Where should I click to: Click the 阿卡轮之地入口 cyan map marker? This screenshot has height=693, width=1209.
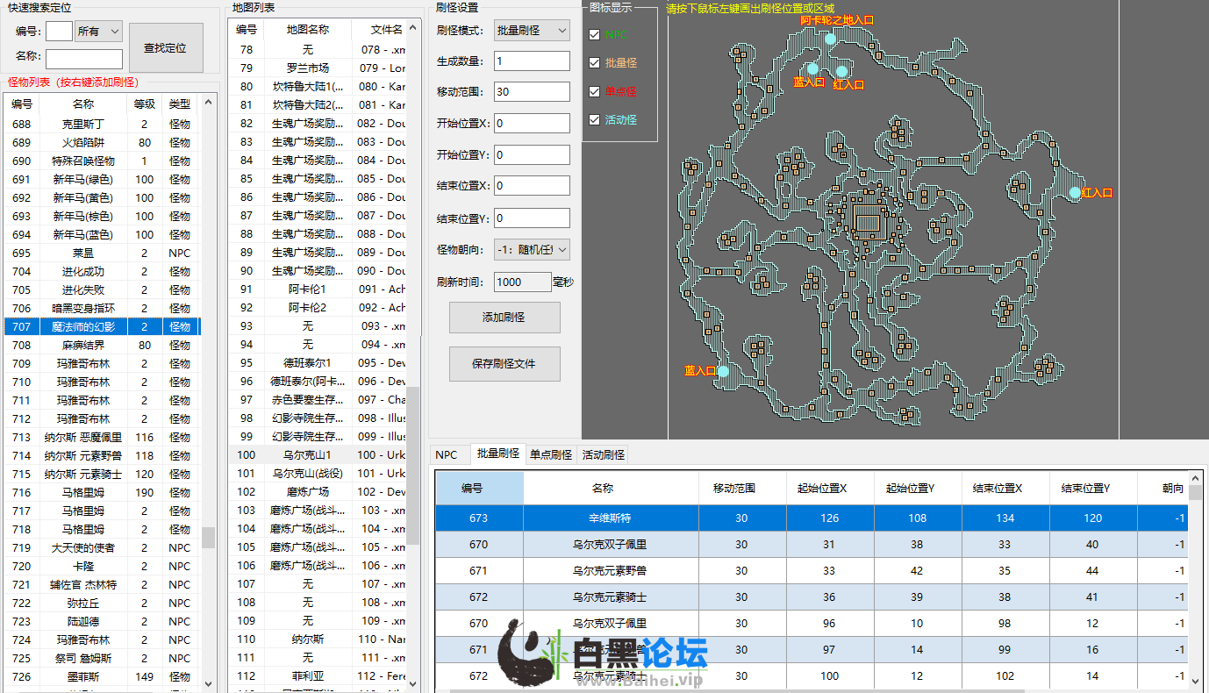tap(830, 39)
